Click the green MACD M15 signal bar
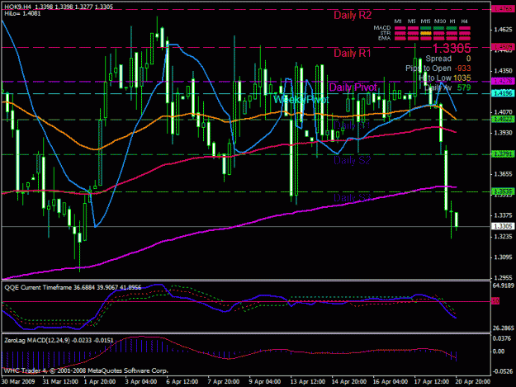Image resolution: width=516 pixels, height=387 pixels. (x=426, y=28)
